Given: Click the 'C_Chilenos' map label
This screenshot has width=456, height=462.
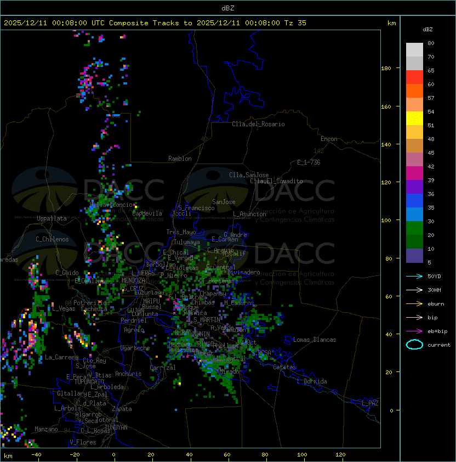Looking at the screenshot, I should pos(52,239).
